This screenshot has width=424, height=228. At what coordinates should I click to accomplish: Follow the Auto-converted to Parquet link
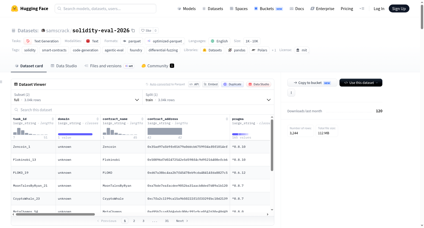click(x=160, y=84)
